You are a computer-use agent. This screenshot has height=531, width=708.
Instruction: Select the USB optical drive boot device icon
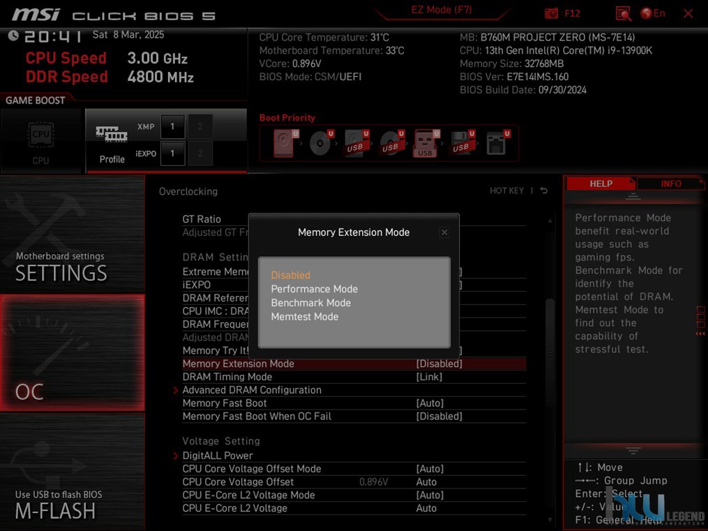point(391,144)
